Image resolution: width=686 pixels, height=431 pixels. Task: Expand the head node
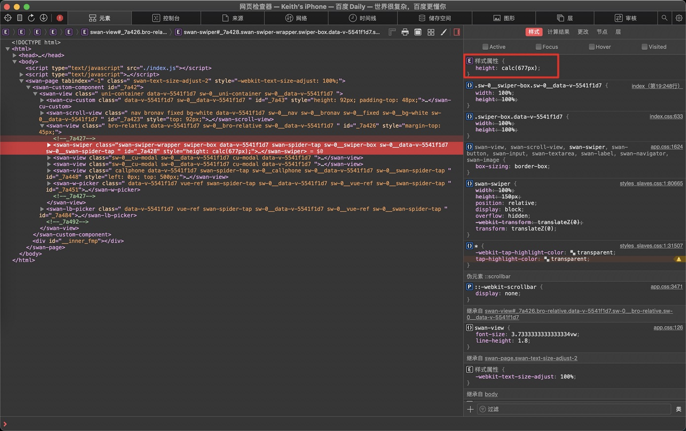(15, 55)
